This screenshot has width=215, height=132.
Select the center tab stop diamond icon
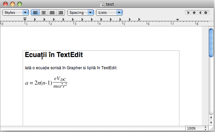(x=194, y=13)
